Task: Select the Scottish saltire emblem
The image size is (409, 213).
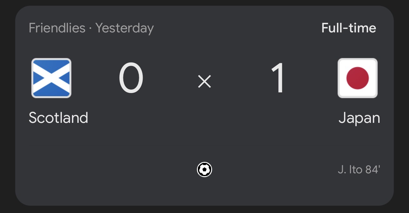Action: [51, 78]
